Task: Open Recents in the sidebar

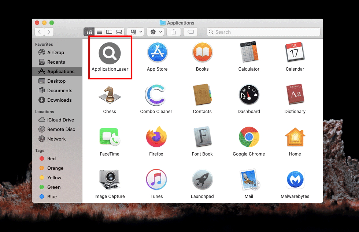Action: point(57,62)
